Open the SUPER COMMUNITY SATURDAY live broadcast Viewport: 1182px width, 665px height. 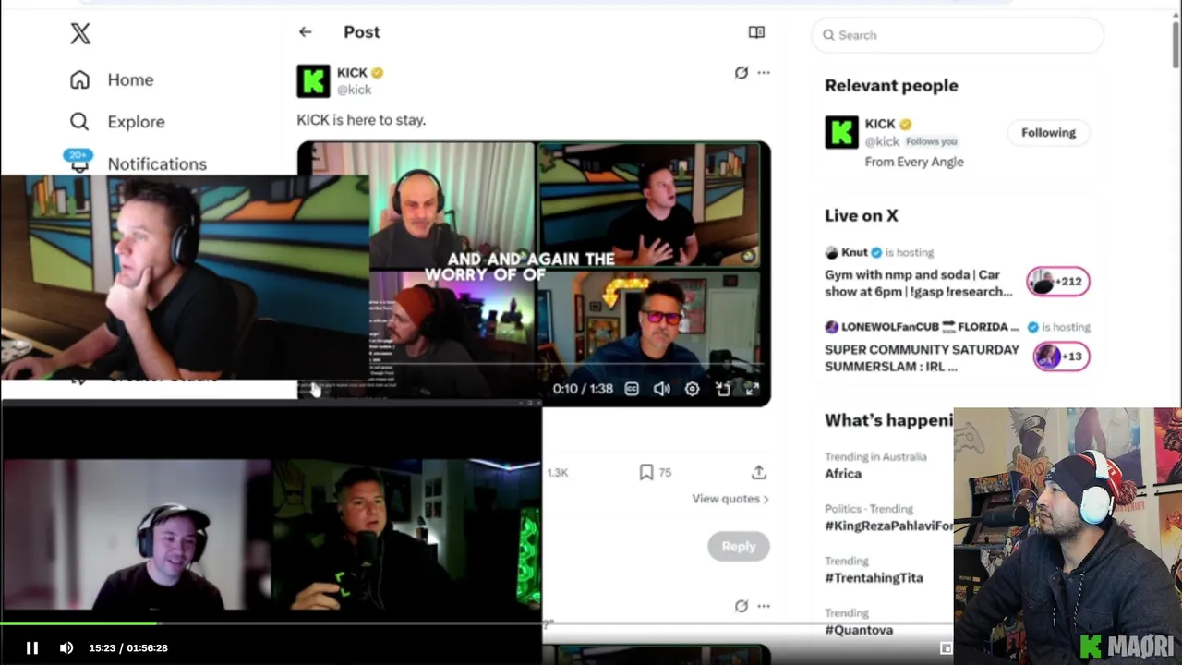(x=922, y=357)
